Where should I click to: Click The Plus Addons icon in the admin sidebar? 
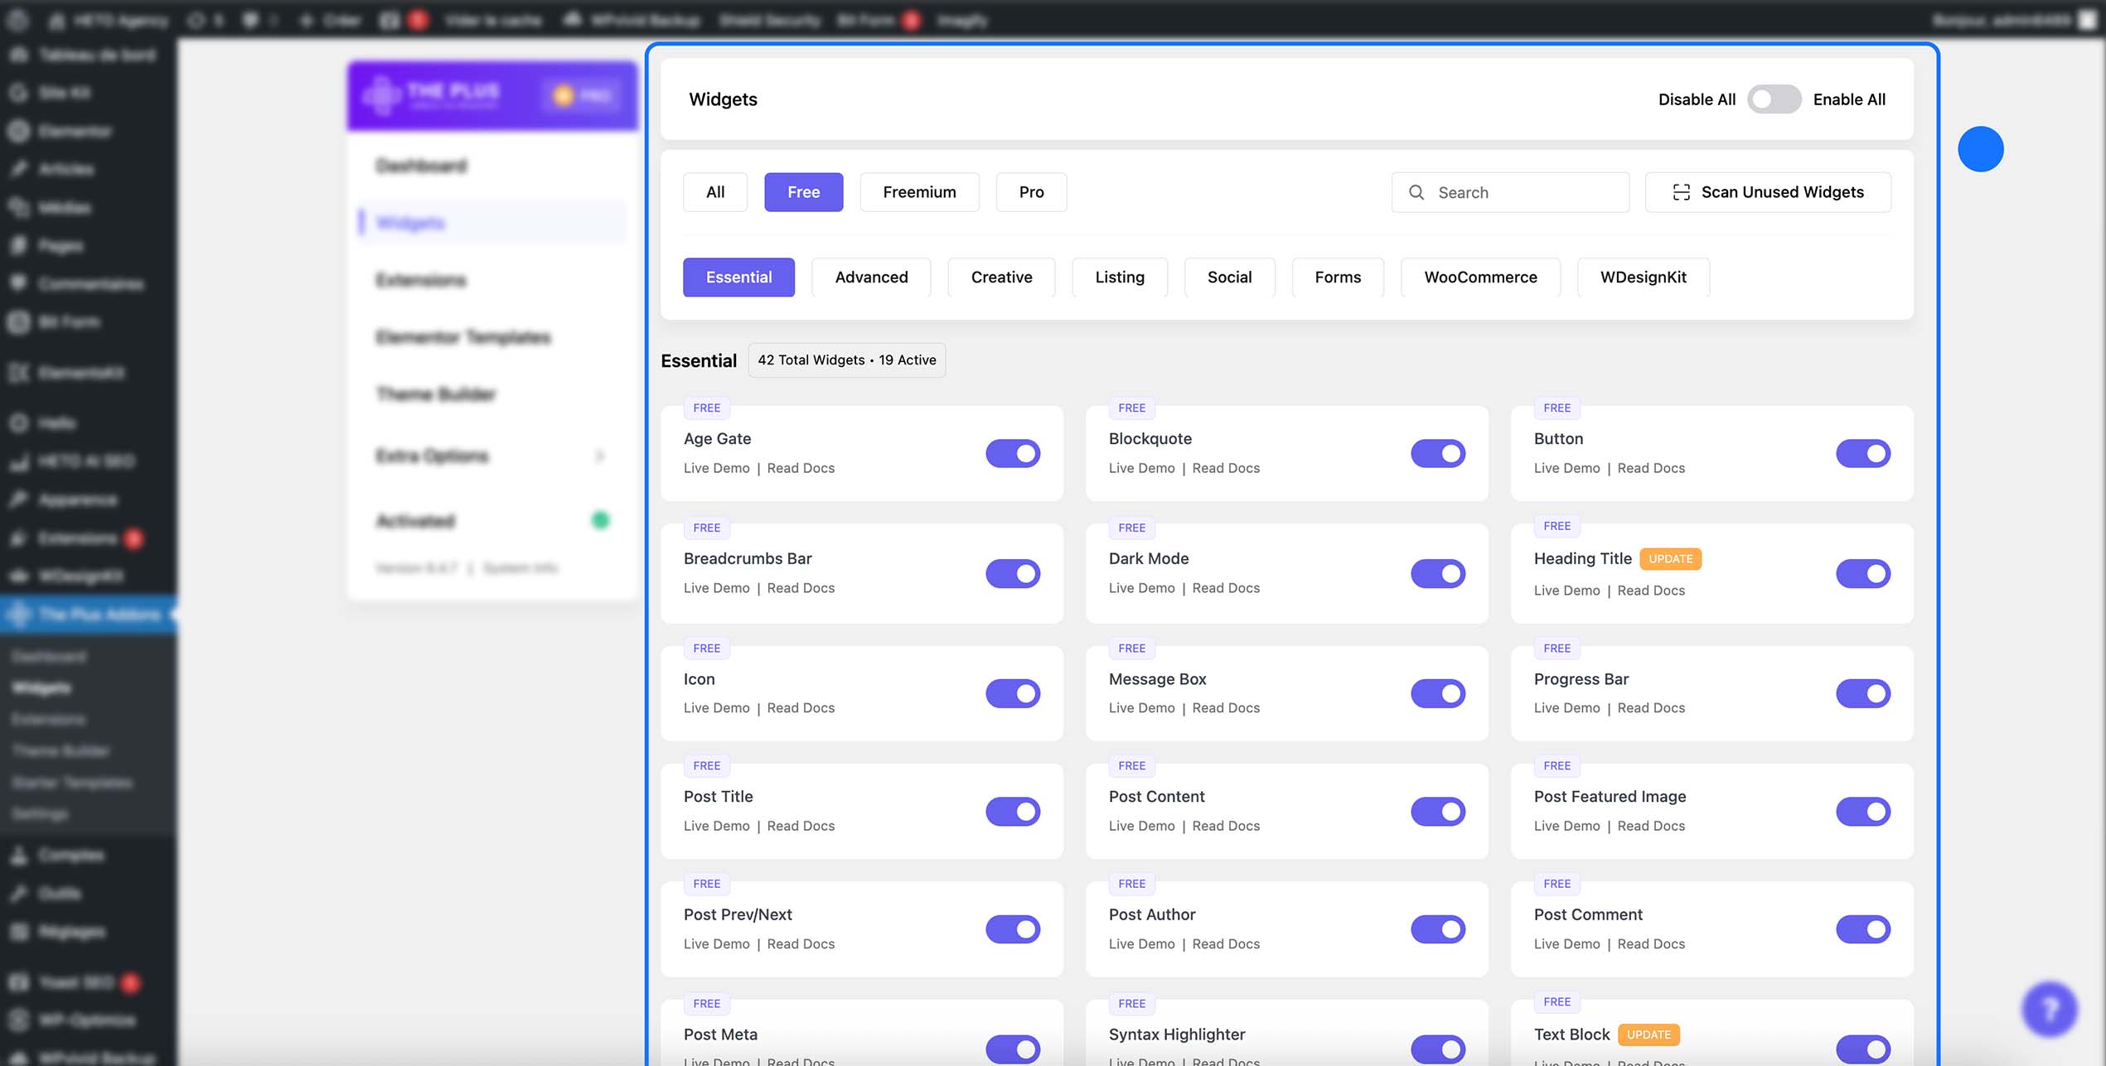click(18, 614)
